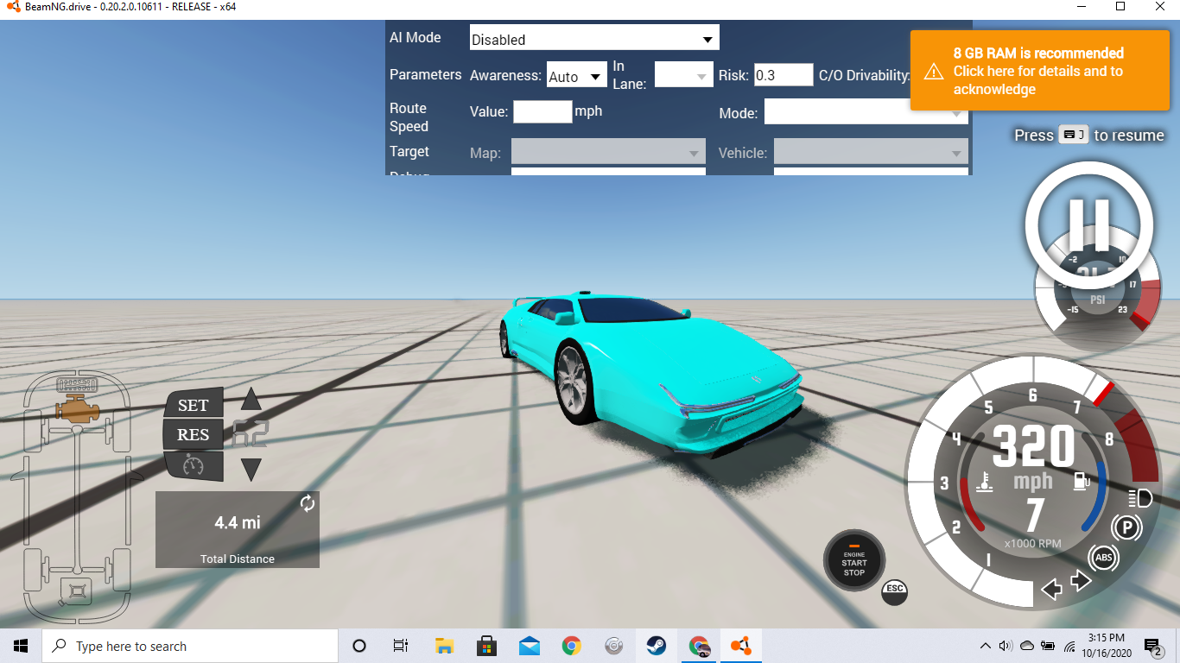Click the 320 mph speed readout
This screenshot has height=663, width=1180.
click(x=1033, y=445)
